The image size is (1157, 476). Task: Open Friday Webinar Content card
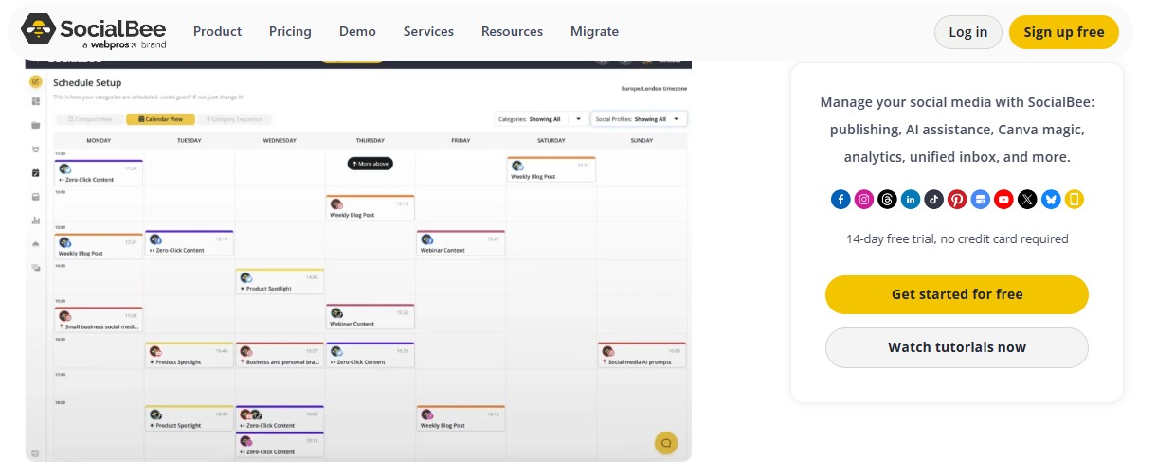pyautogui.click(x=461, y=243)
